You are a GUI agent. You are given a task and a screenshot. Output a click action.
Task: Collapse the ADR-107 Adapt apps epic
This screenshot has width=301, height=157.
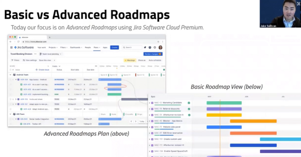point(16,104)
